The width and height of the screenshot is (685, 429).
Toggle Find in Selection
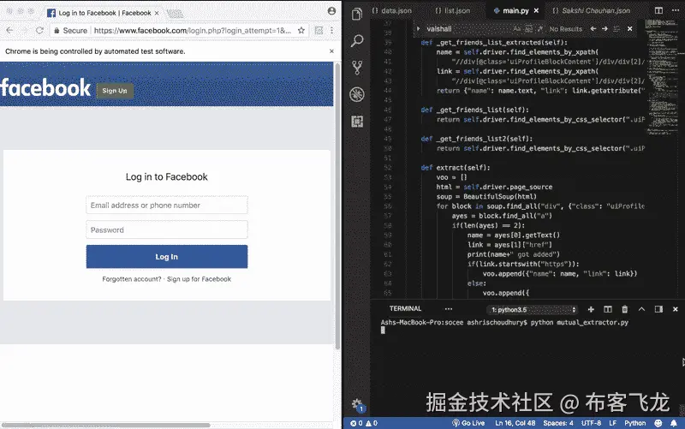point(616,29)
